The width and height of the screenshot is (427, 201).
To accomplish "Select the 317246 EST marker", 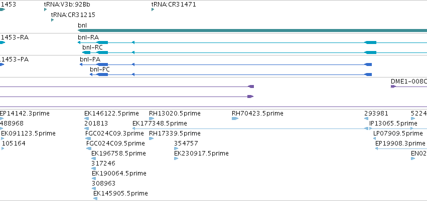I will [x=94, y=168].
